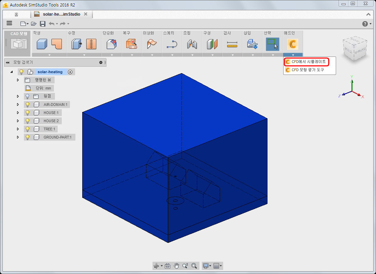Choose the 이상화 idealize tool icon
This screenshot has height=274, width=376.
[x=152, y=44]
